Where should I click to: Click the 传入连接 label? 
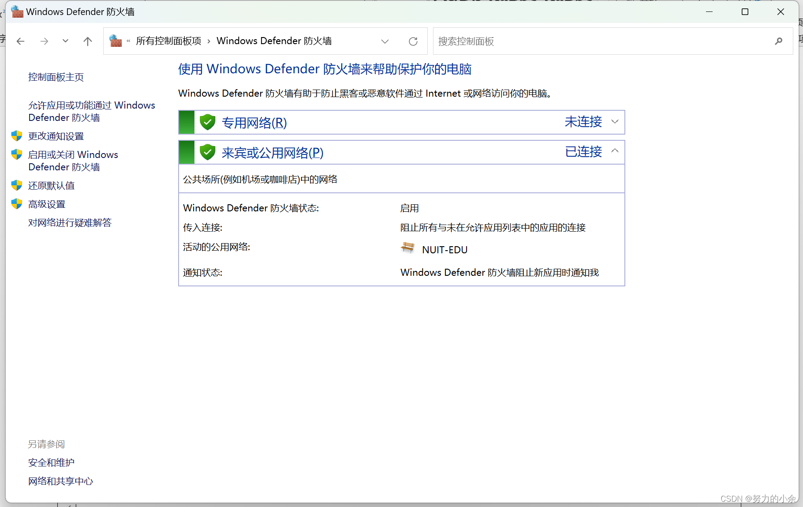(203, 228)
